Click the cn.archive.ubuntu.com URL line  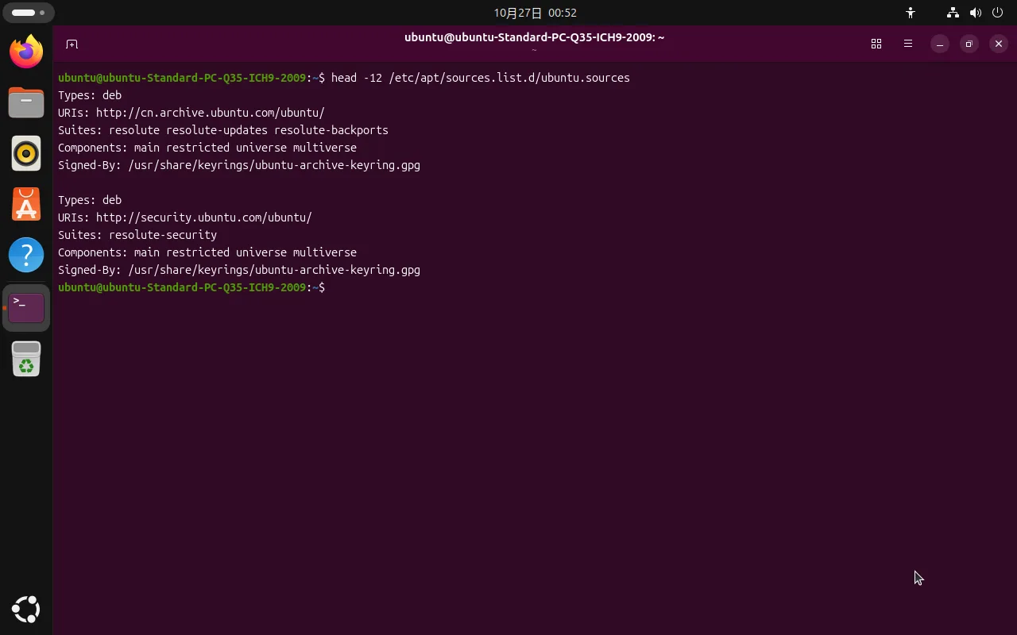(191, 113)
